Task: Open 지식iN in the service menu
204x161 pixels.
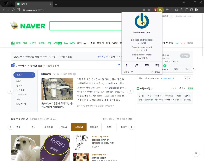Action: click(42, 43)
